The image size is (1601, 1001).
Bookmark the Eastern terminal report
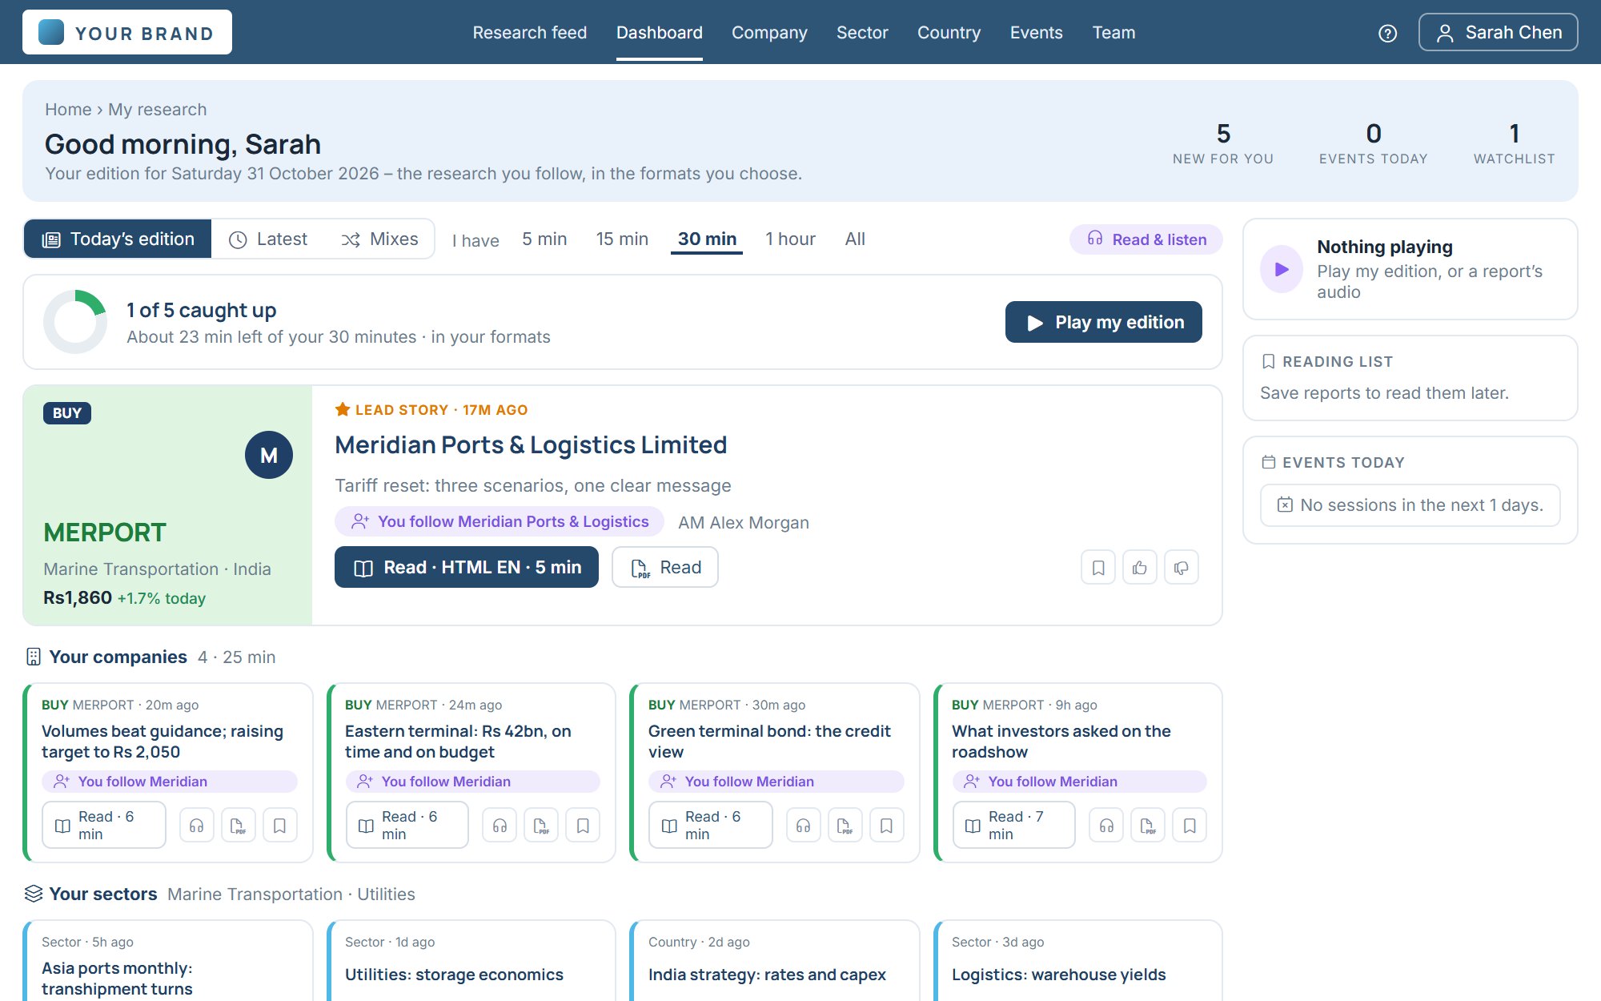(583, 826)
